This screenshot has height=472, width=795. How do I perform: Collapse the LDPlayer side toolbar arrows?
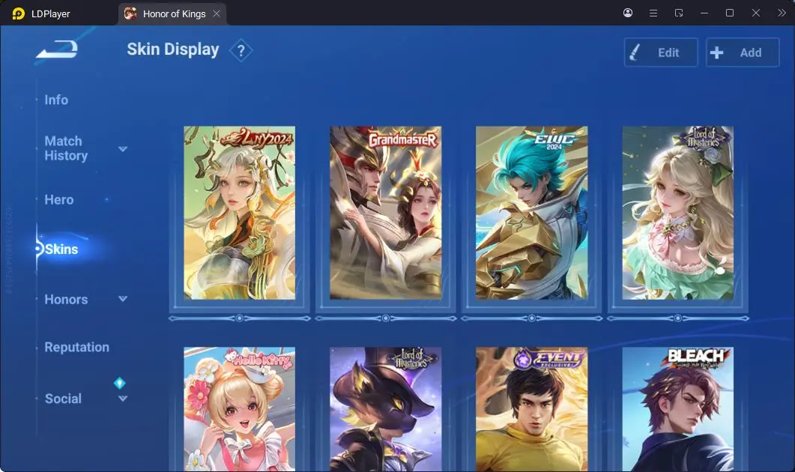click(782, 13)
